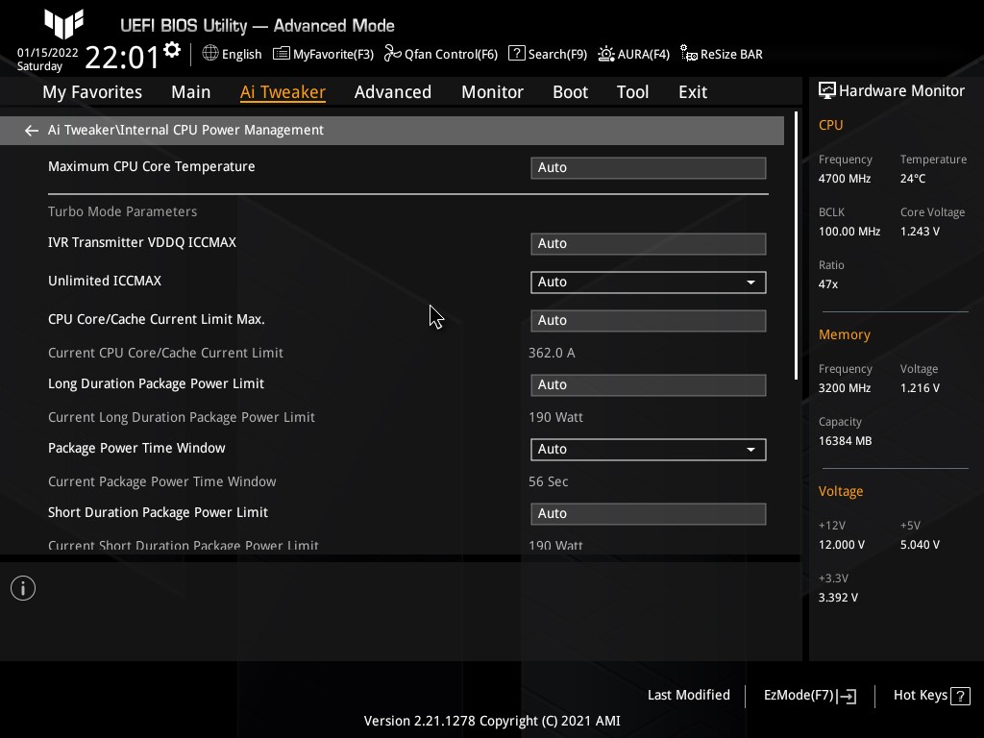Go to the Boot tab
This screenshot has width=984, height=738.
click(x=570, y=92)
